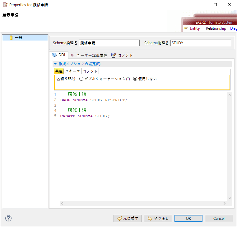The height and width of the screenshot is (227, 237).
Task: Select the 一般 tree item
Action: pos(25,38)
